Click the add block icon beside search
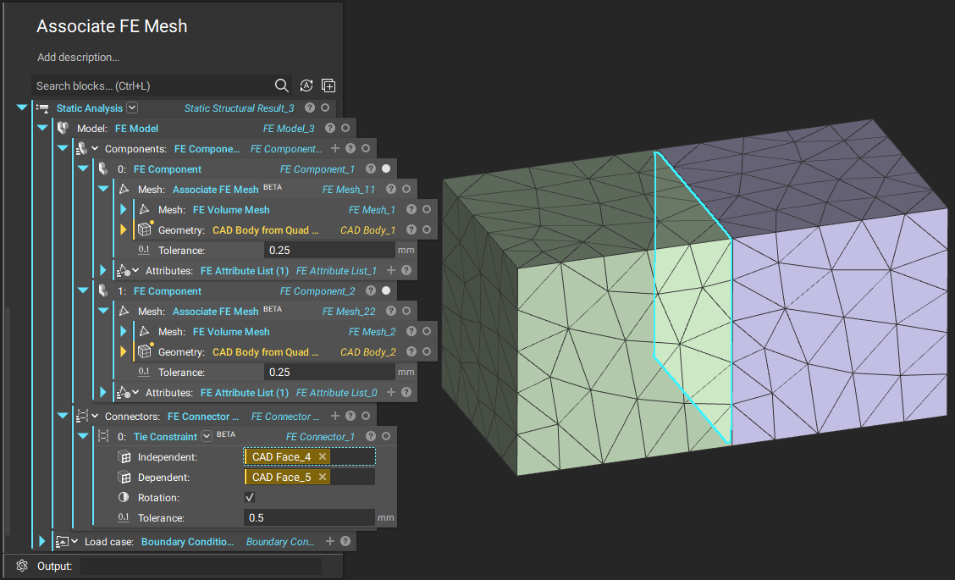 [328, 86]
